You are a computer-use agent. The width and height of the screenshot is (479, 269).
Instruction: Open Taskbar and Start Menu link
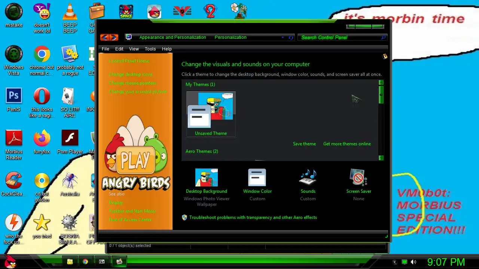coord(132,211)
